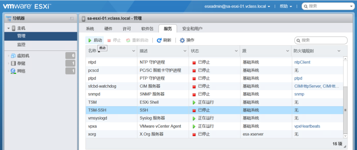Image resolution: width=357 pixels, height=150 pixels.
Task: Click the services table scrollbar thumb
Action: 345,110
